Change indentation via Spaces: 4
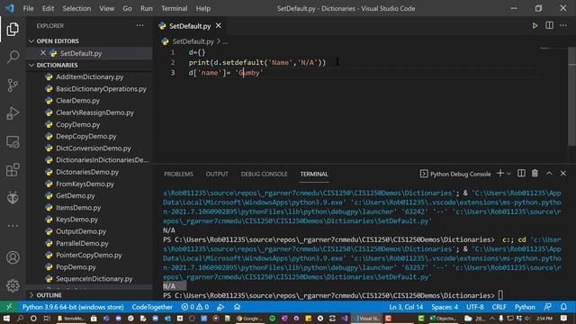 (445, 307)
